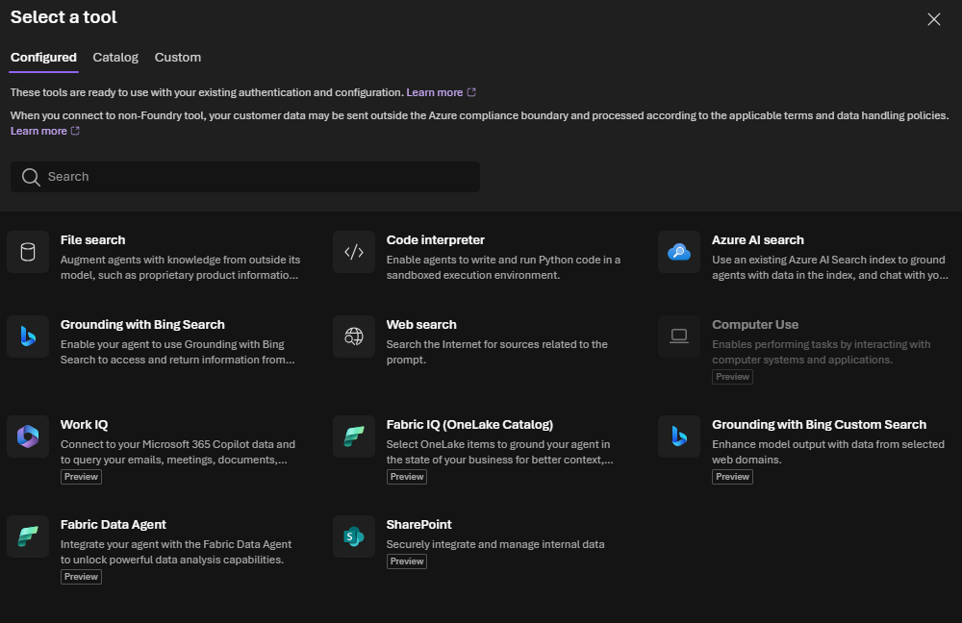Click the Web search globe icon
This screenshot has height=623, width=962.
pyautogui.click(x=354, y=336)
